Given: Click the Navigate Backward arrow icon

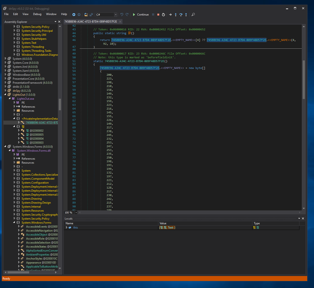Looking at the screenshot, I should tap(74, 14).
